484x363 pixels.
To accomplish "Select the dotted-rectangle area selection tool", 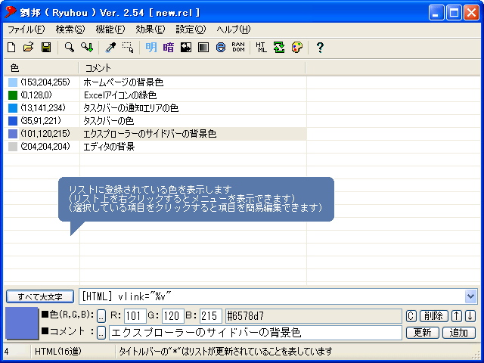I will coord(128,48).
